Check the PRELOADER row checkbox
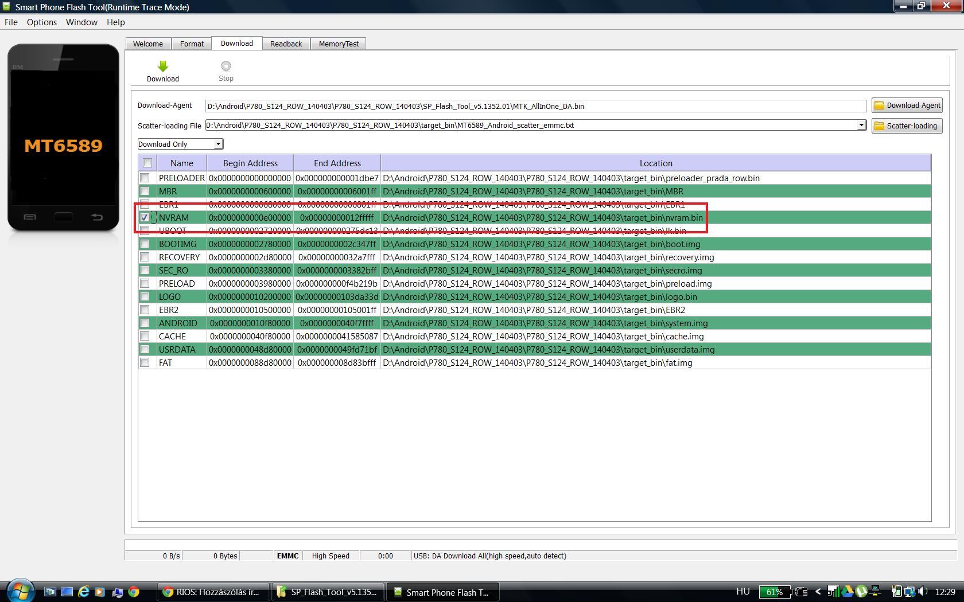This screenshot has width=964, height=602. point(145,178)
